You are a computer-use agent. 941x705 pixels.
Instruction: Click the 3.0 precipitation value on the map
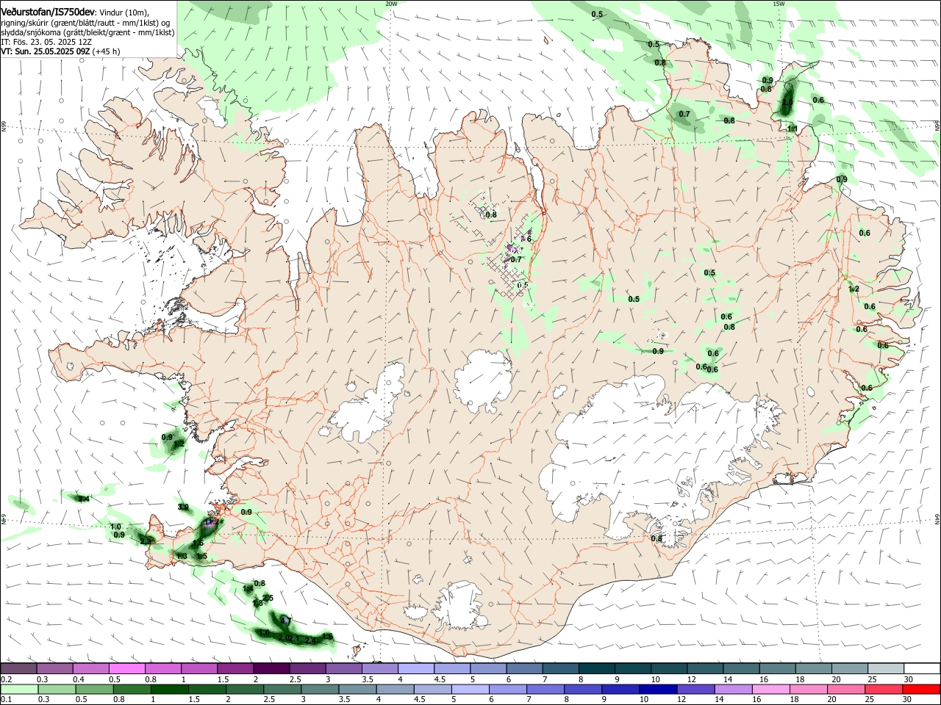(x=184, y=507)
